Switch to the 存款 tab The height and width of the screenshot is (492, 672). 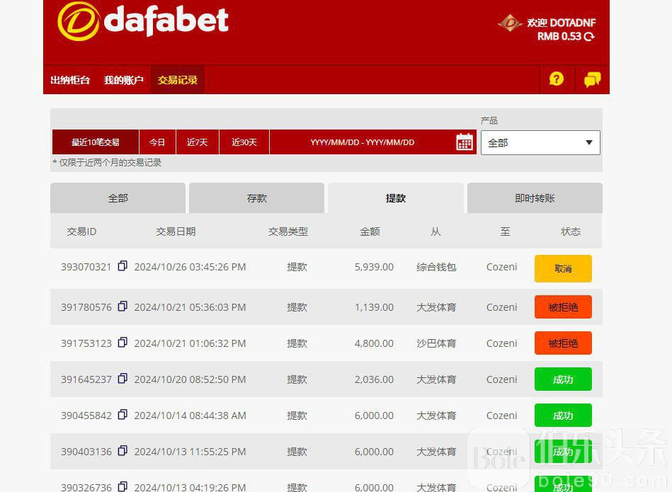pyautogui.click(x=256, y=198)
